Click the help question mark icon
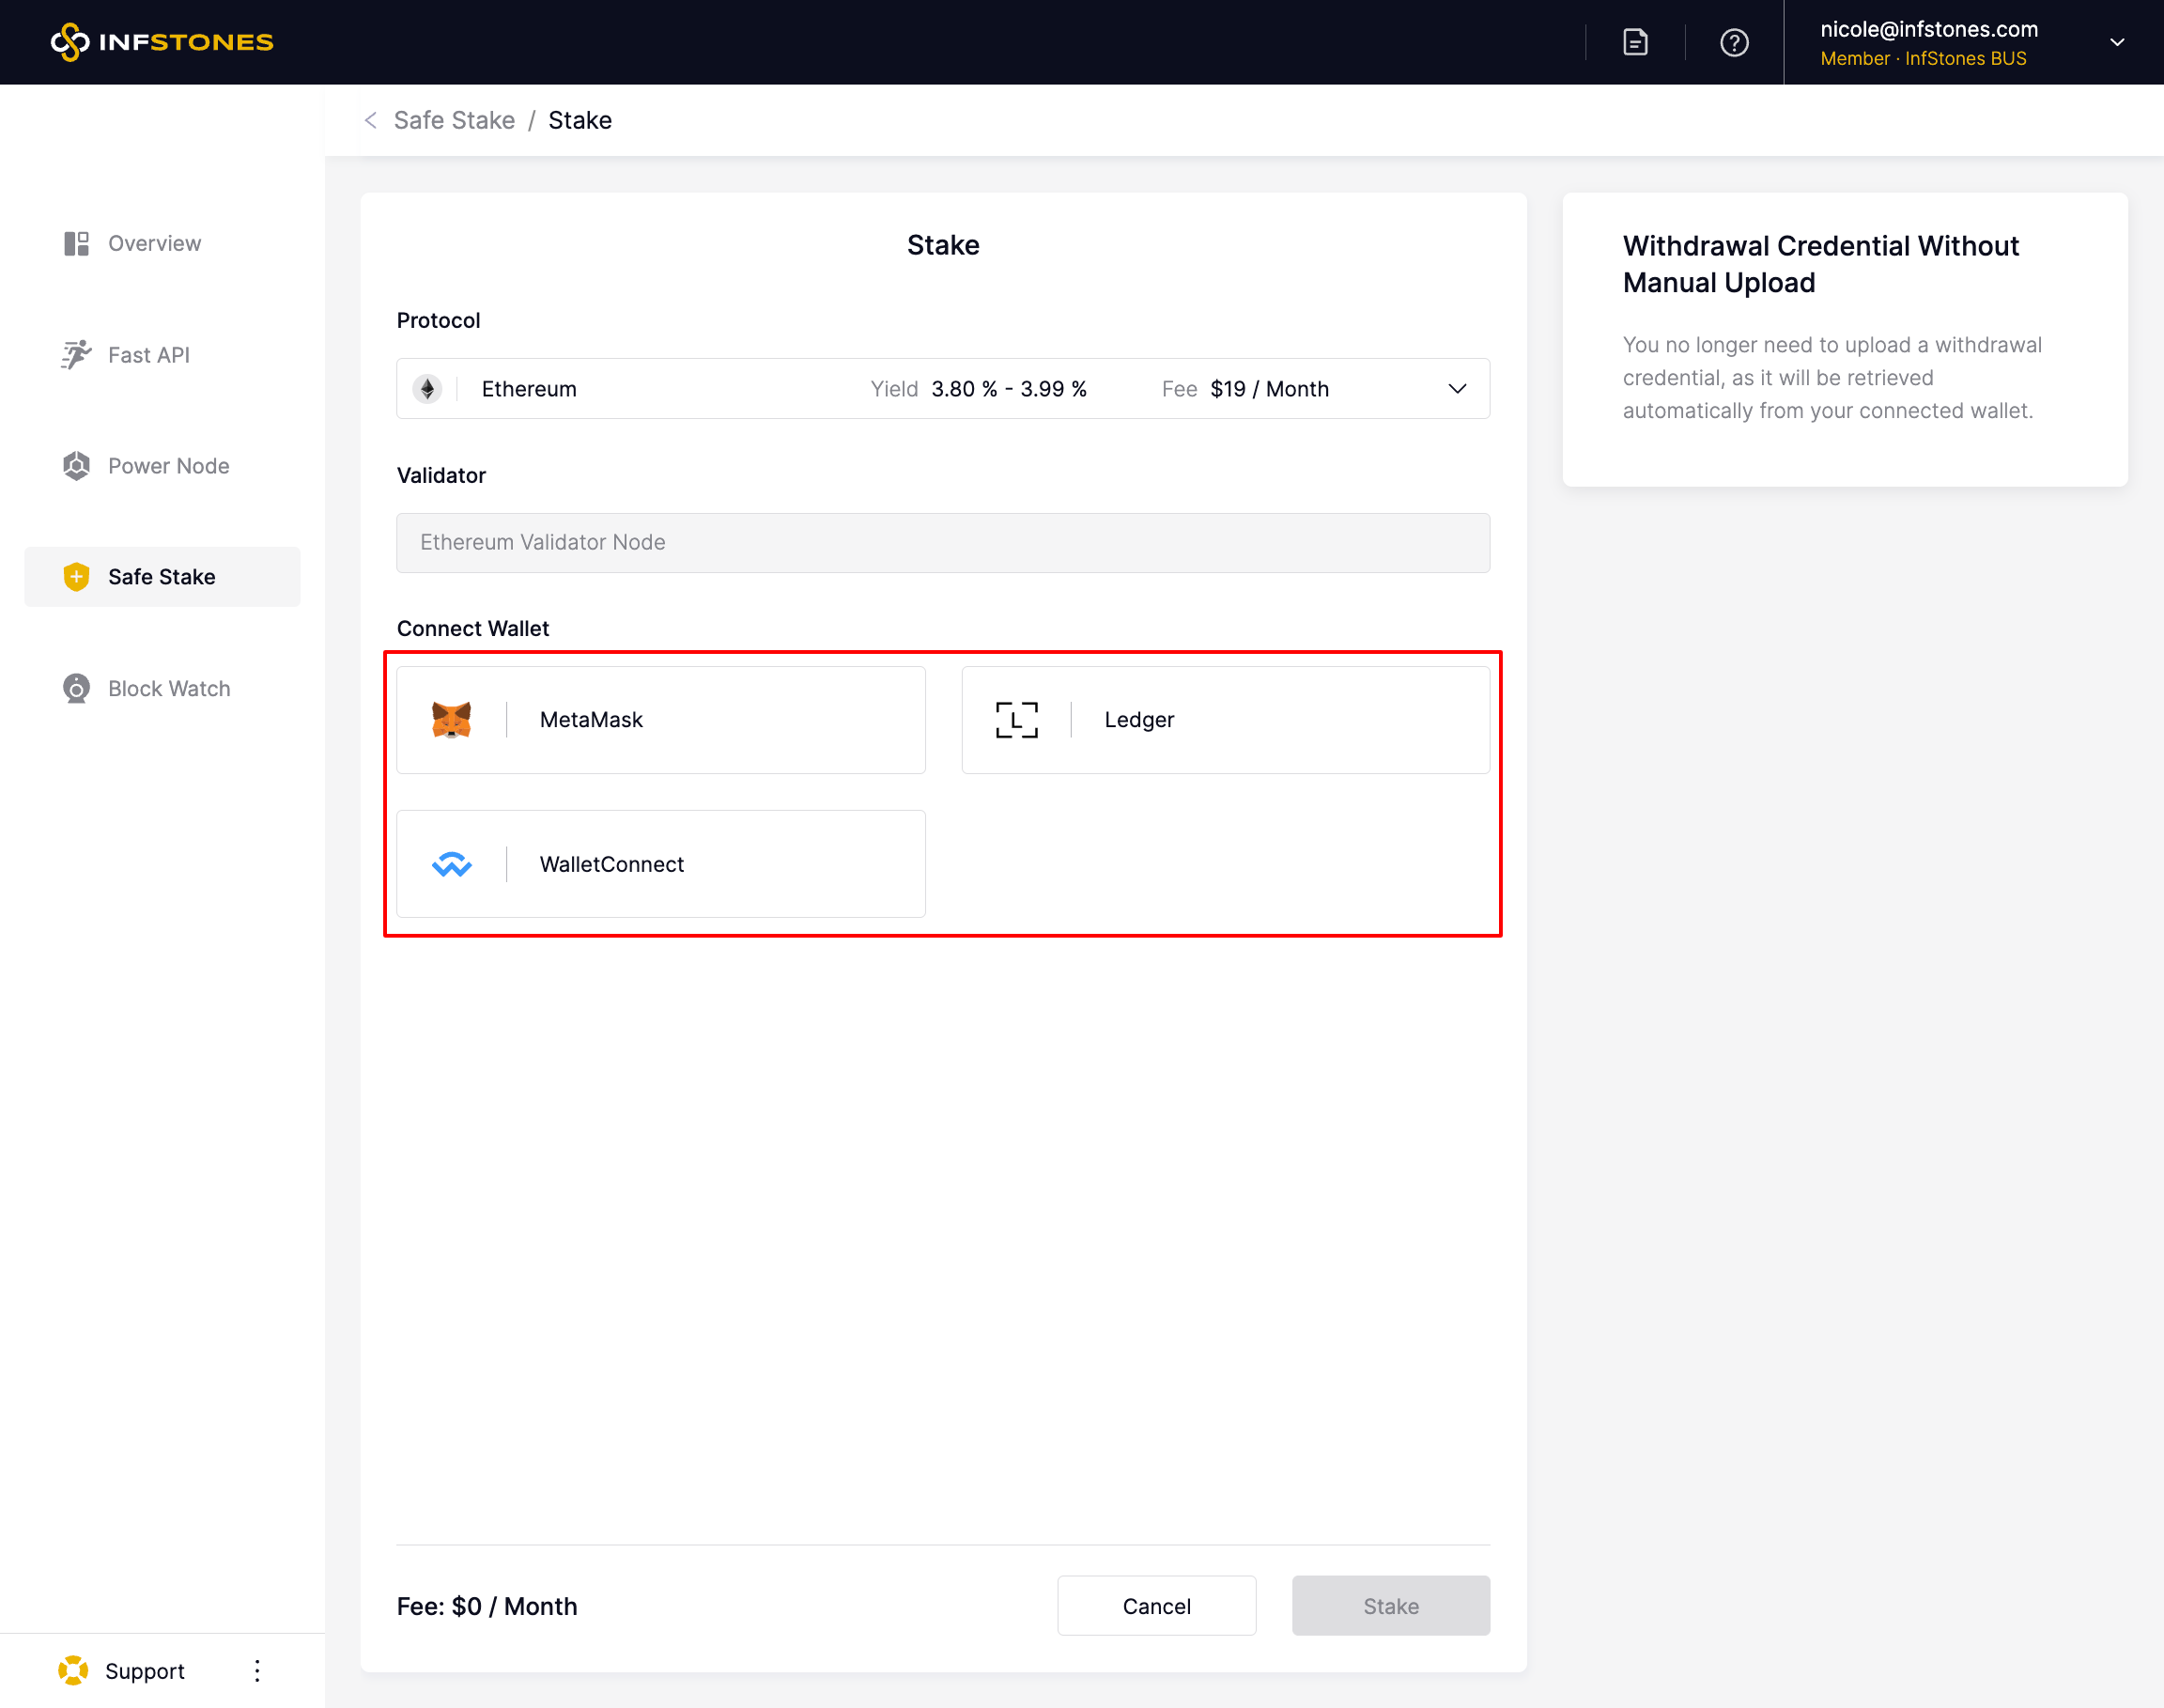The image size is (2164, 1708). coord(1733,42)
